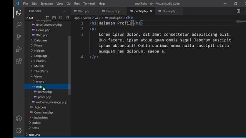Viewport: 246px width, 138px height.
Task: Click the h1 breadcrumb symbol
Action: pyautogui.click(x=133, y=18)
